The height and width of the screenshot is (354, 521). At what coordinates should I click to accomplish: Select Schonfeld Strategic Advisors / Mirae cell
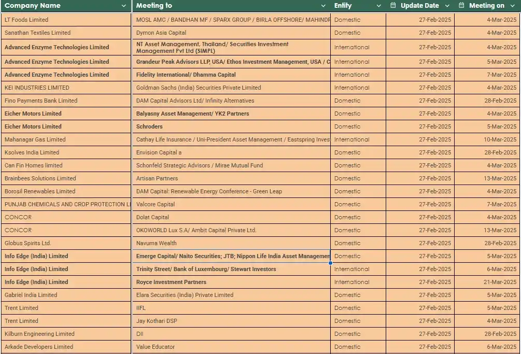(x=231, y=165)
